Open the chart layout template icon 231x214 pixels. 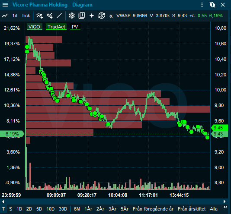(82, 16)
